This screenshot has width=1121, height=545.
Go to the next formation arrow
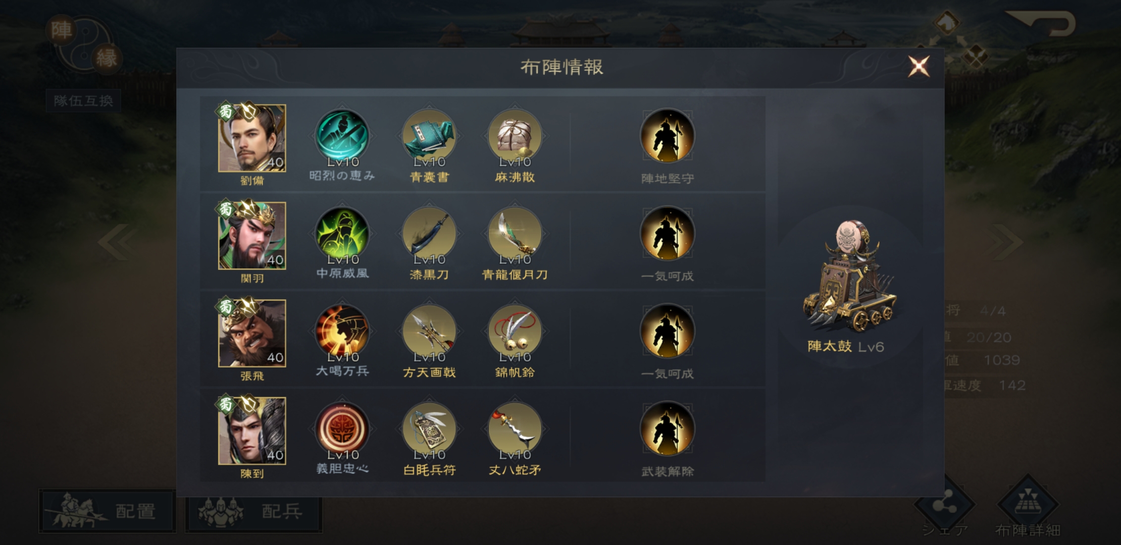click(1006, 241)
